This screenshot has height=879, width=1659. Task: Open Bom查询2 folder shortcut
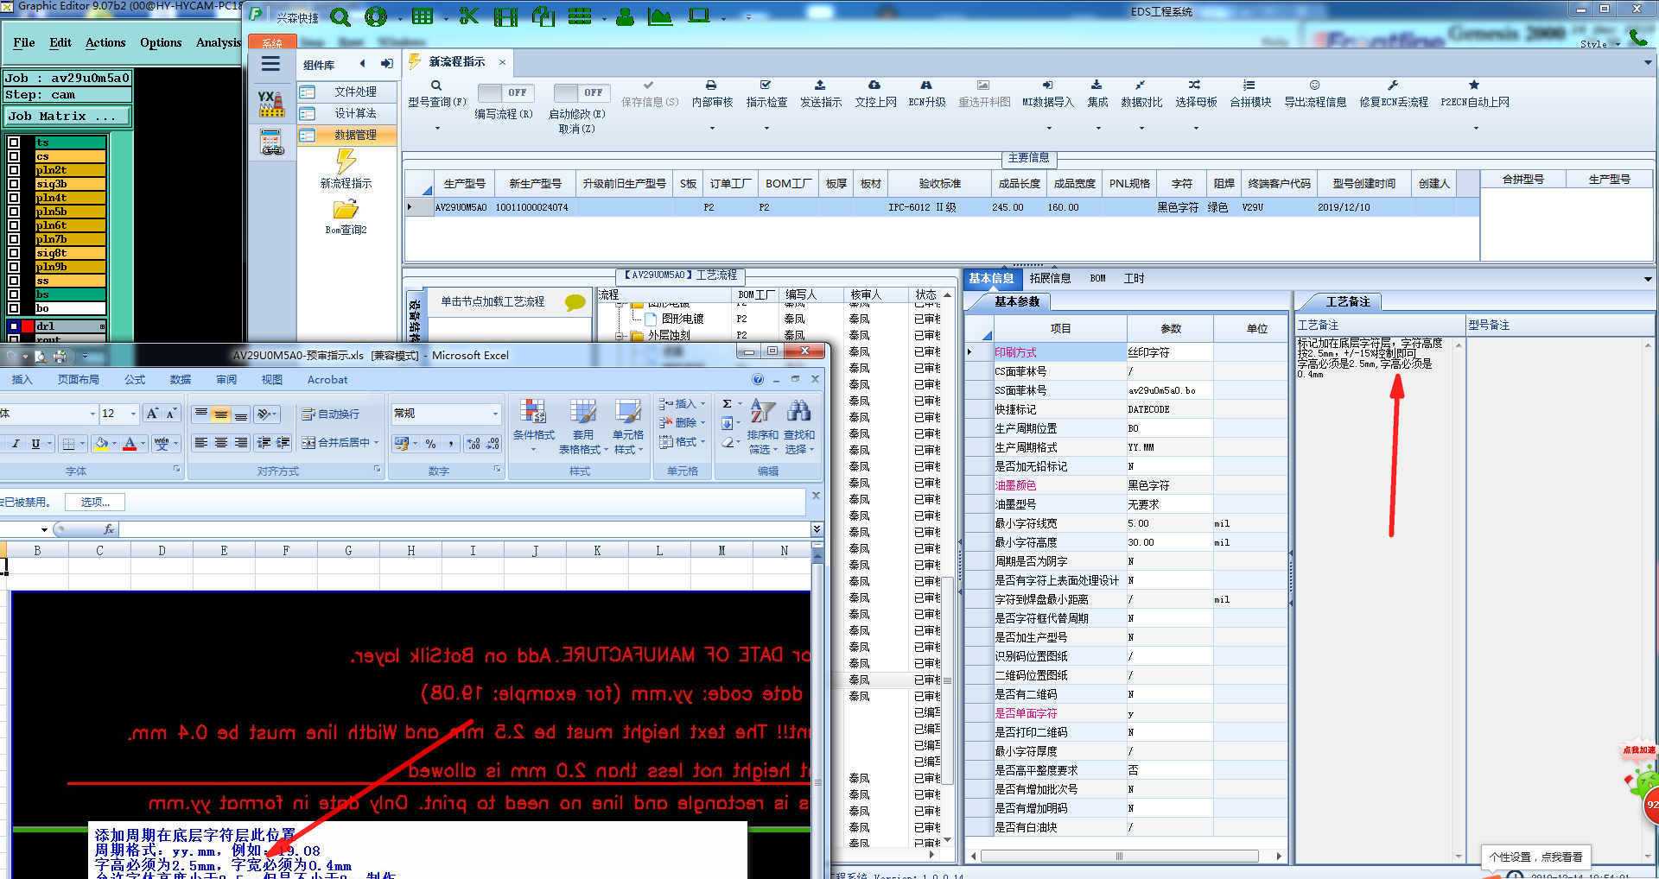click(346, 217)
